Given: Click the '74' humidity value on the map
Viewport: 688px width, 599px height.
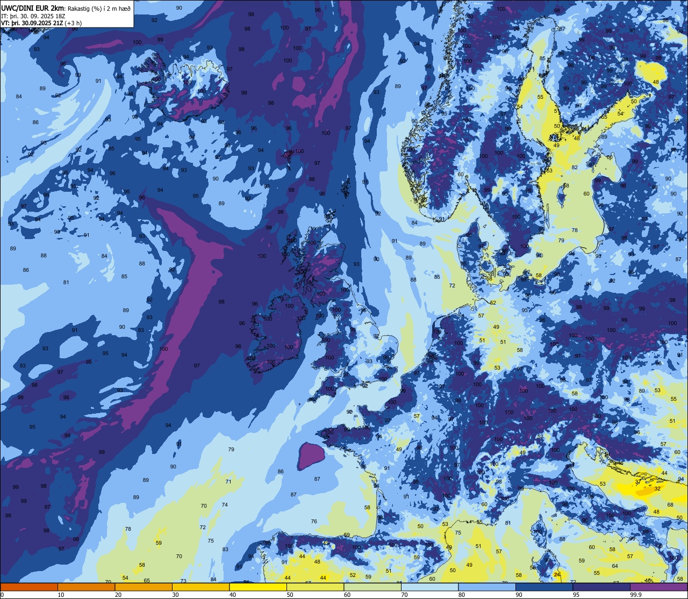Looking at the screenshot, I should coord(225,505).
